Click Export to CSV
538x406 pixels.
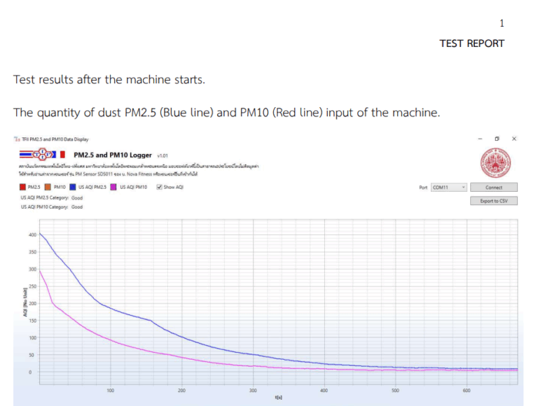pyautogui.click(x=494, y=201)
